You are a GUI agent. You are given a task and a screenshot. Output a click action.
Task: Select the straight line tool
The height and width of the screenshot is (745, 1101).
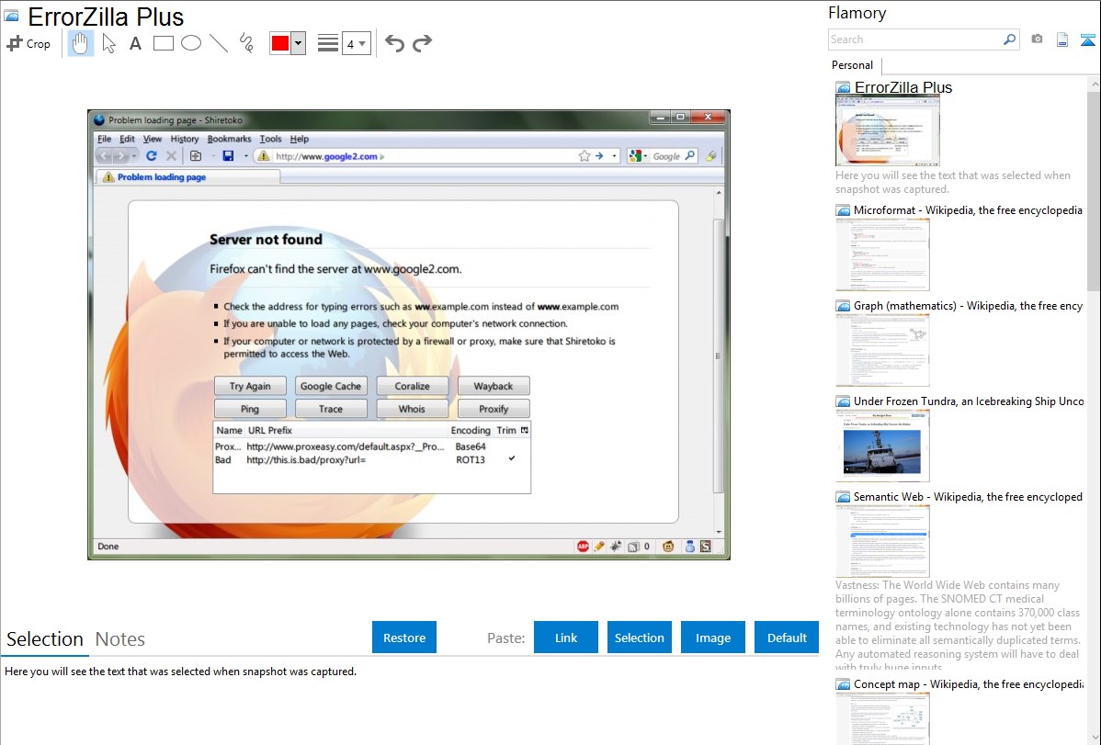[219, 43]
